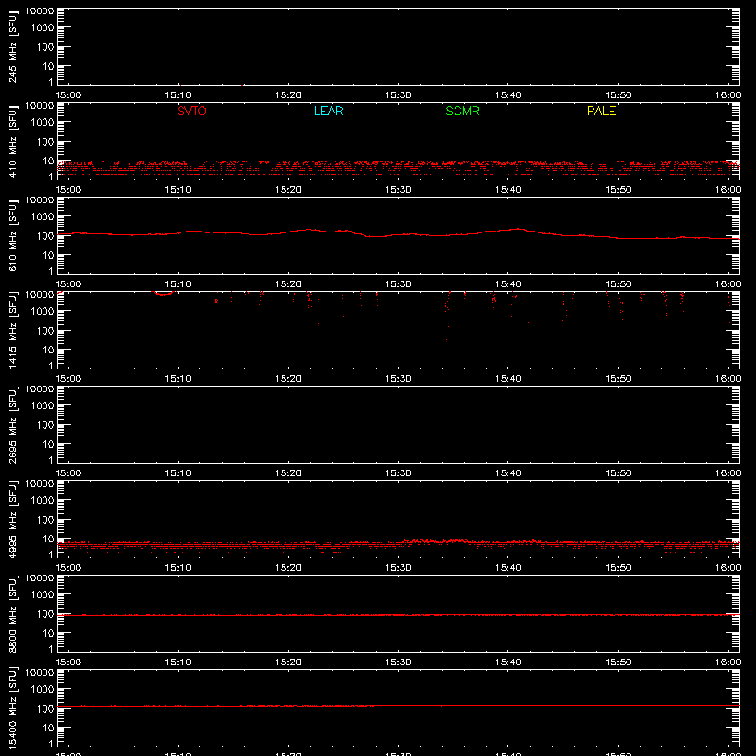The image size is (756, 756).
Task: Select the 410 MHz [SFU] axis title
Action: (12, 141)
